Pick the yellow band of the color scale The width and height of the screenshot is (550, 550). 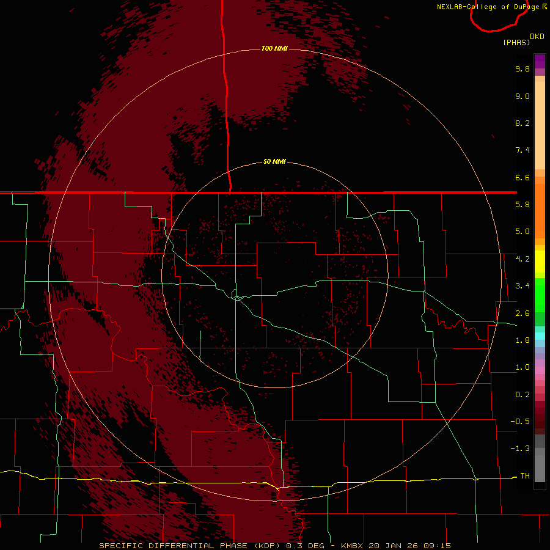(x=540, y=262)
